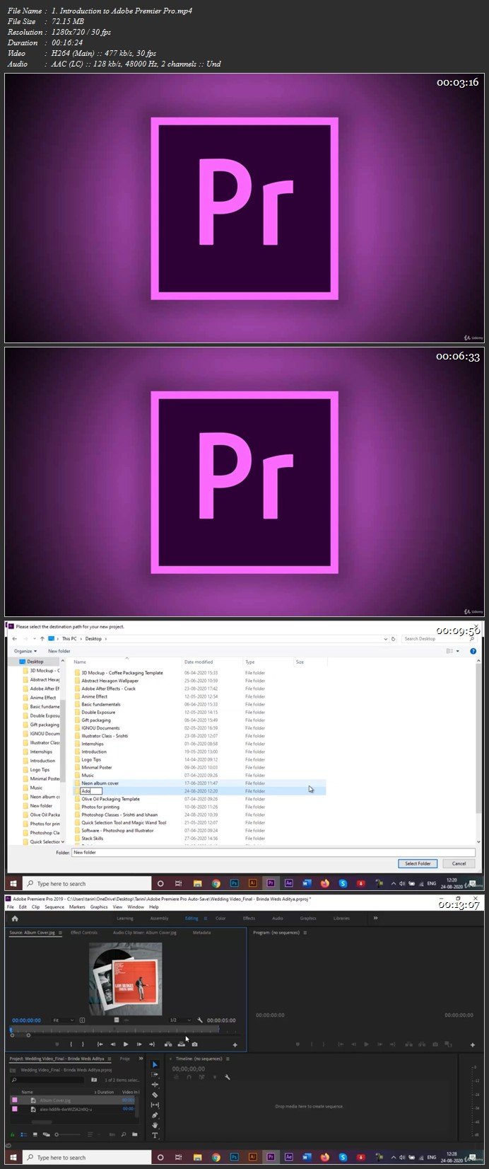The height and width of the screenshot is (1169, 489).
Task: Click the Select Folder button
Action: tap(418, 863)
